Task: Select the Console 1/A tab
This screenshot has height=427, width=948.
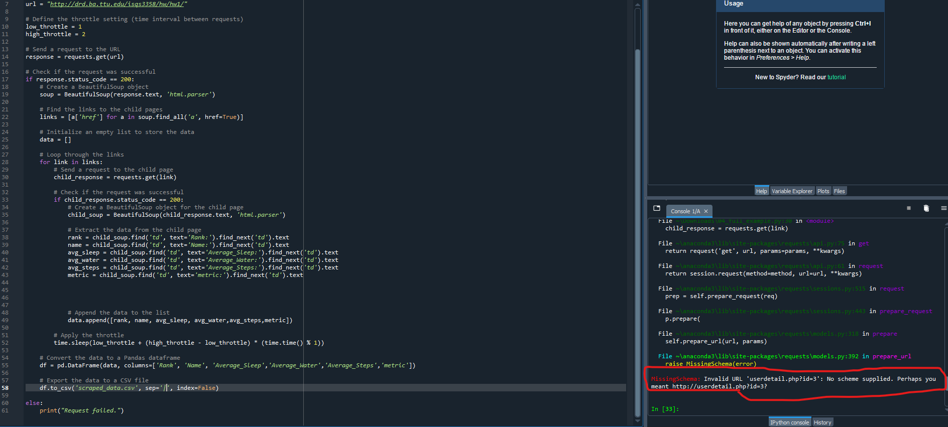Action: (x=685, y=211)
